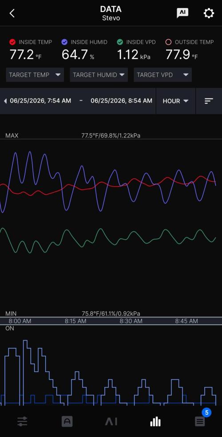Open the log list tab with badge
222x437 pixels.
pos(200,421)
